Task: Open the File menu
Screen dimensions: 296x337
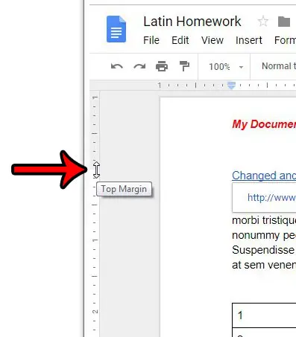Action: (x=151, y=40)
